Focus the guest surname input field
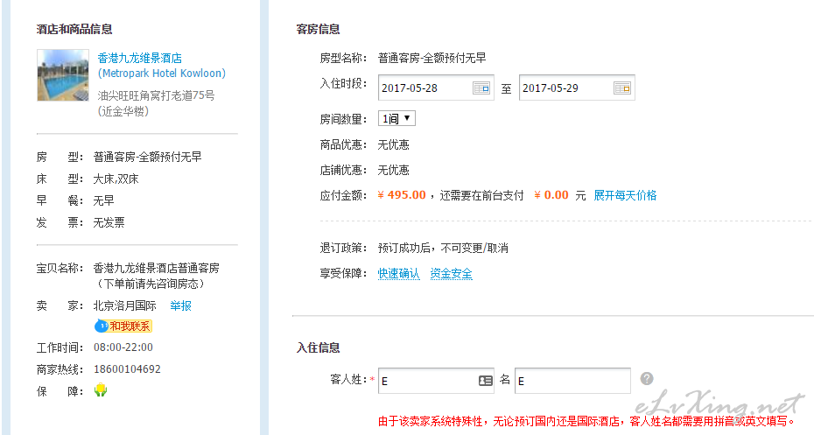 tap(436, 381)
